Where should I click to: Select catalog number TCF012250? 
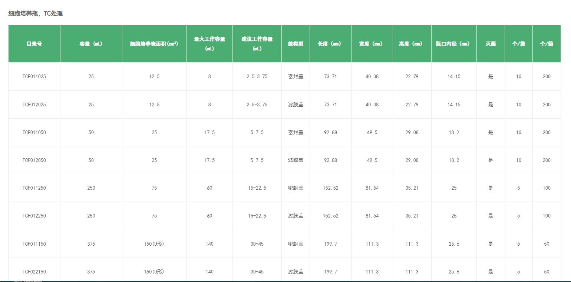coord(34,216)
